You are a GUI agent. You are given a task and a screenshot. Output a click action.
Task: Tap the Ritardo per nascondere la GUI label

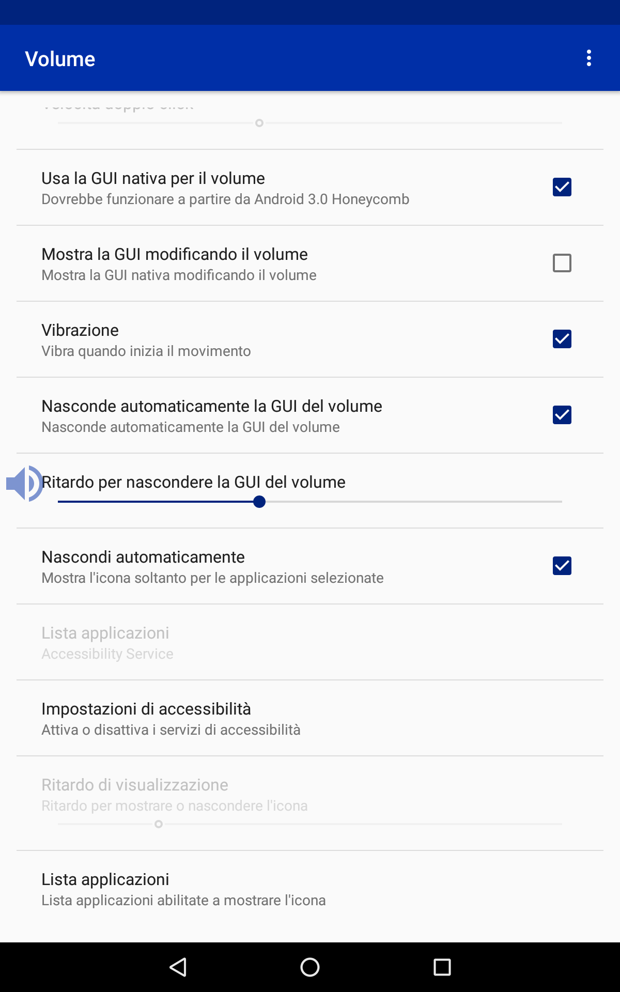pos(193,482)
